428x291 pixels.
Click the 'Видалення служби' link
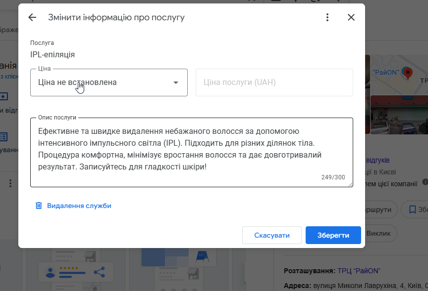pyautogui.click(x=79, y=206)
